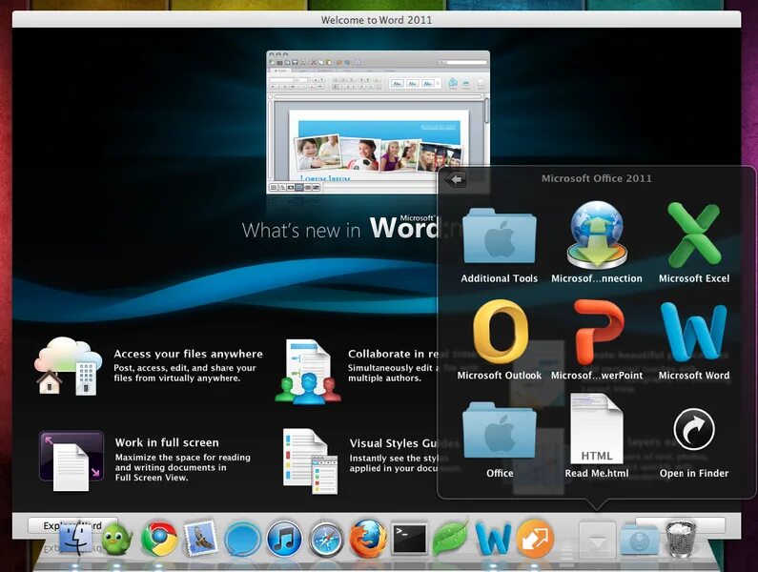The height and width of the screenshot is (572, 758).
Task: Click Open in Finder arrow icon
Action: [x=694, y=429]
